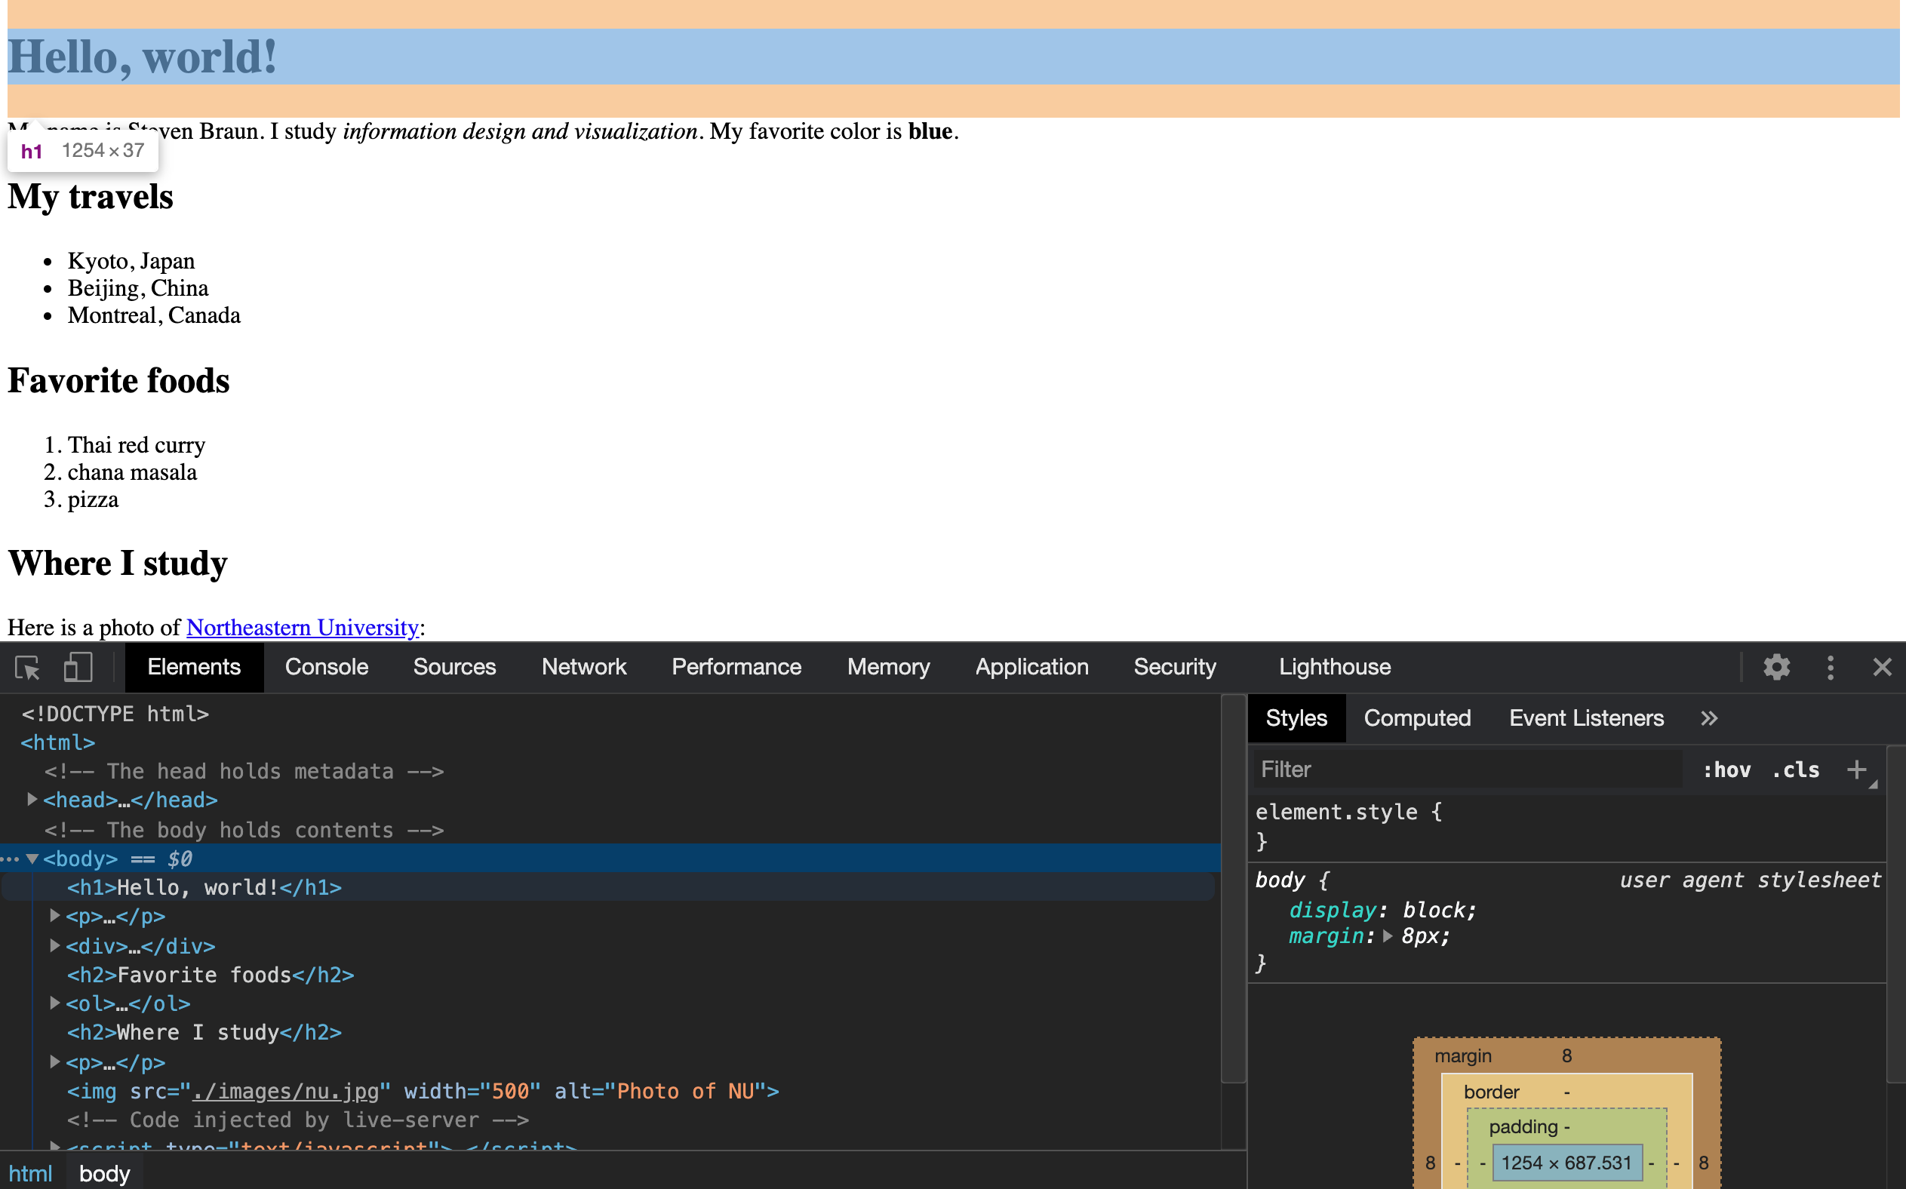Image resolution: width=1906 pixels, height=1189 pixels.
Task: Click content size 1254 × 687.531 box
Action: coord(1566,1163)
